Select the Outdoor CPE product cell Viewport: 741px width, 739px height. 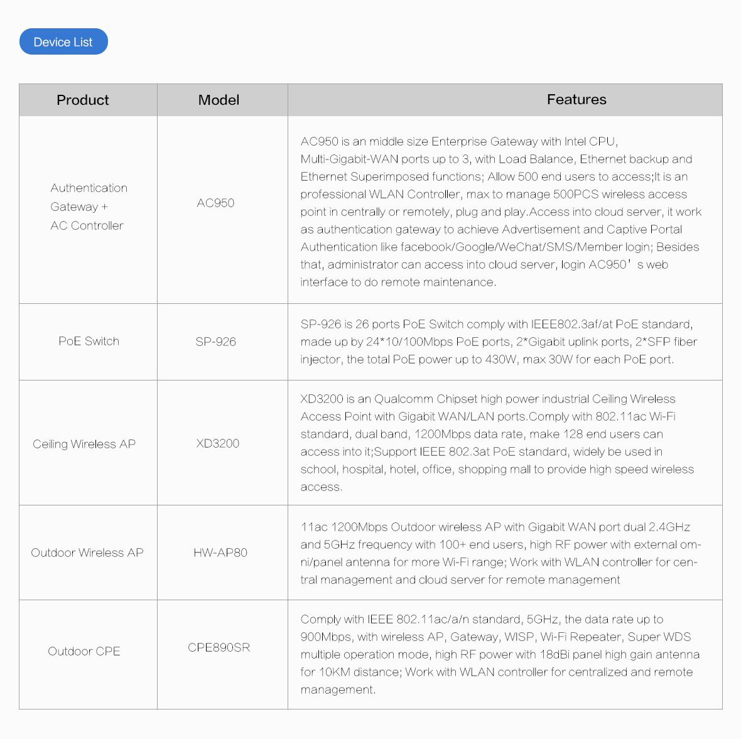pyautogui.click(x=88, y=654)
